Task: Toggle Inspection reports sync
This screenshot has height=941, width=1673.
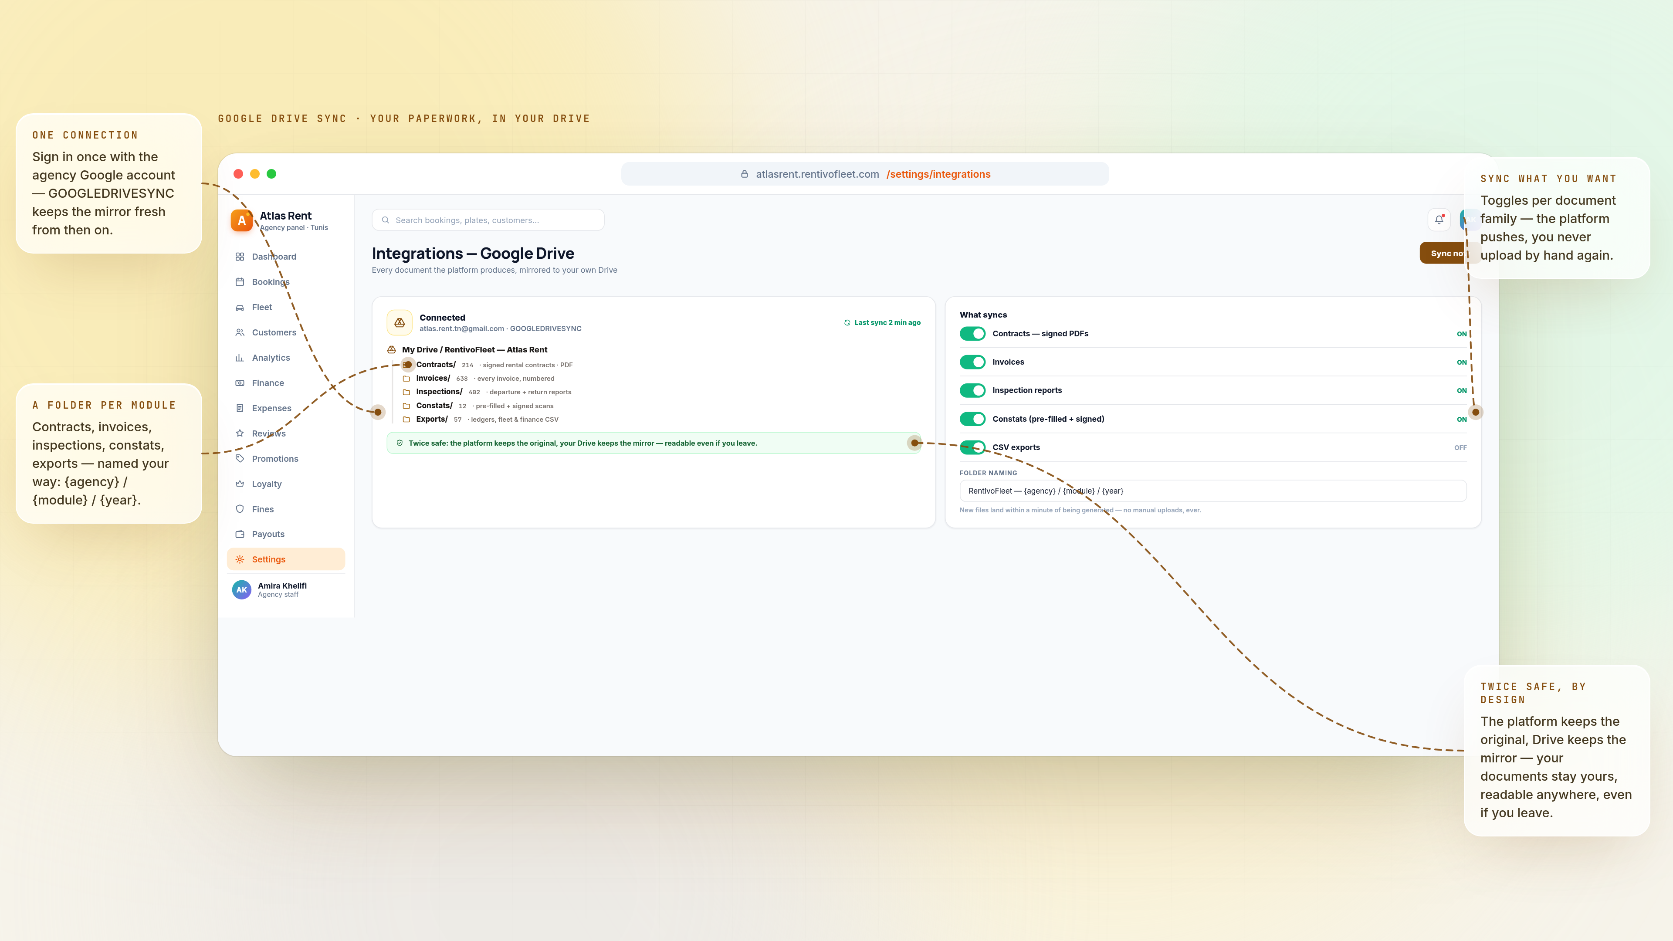Action: [x=972, y=390]
